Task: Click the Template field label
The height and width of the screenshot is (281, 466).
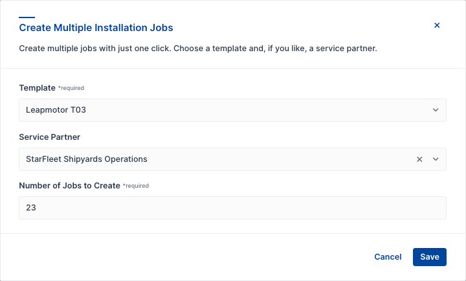Action: [37, 87]
